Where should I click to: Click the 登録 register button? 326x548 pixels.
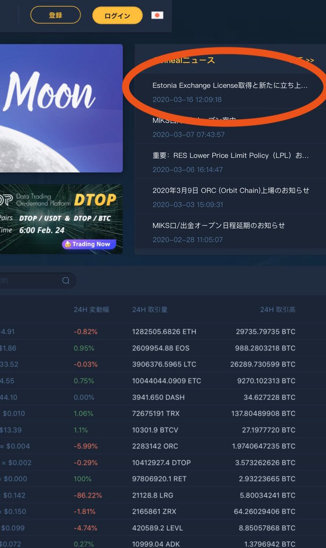[x=55, y=15]
